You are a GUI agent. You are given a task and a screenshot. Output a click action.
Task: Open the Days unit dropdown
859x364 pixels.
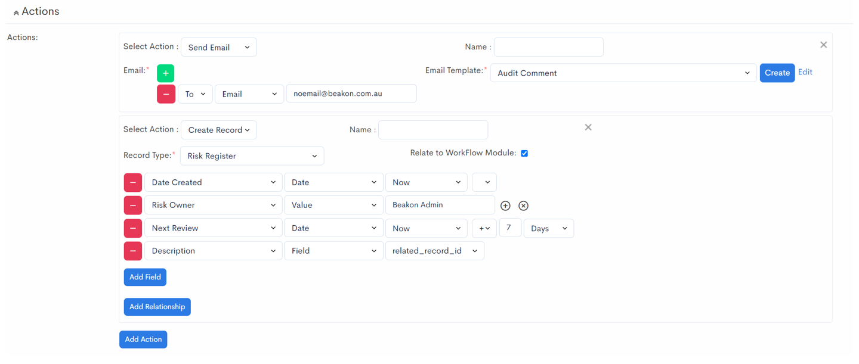[549, 228]
